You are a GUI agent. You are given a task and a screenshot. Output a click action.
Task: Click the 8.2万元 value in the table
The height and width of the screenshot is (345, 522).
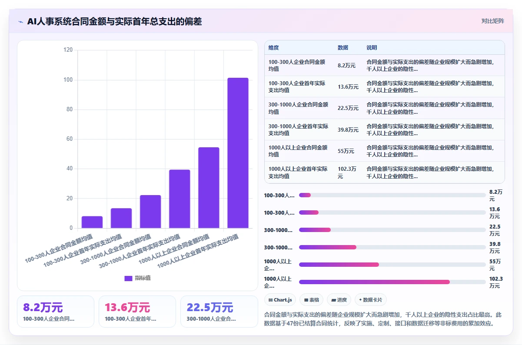[x=346, y=66]
